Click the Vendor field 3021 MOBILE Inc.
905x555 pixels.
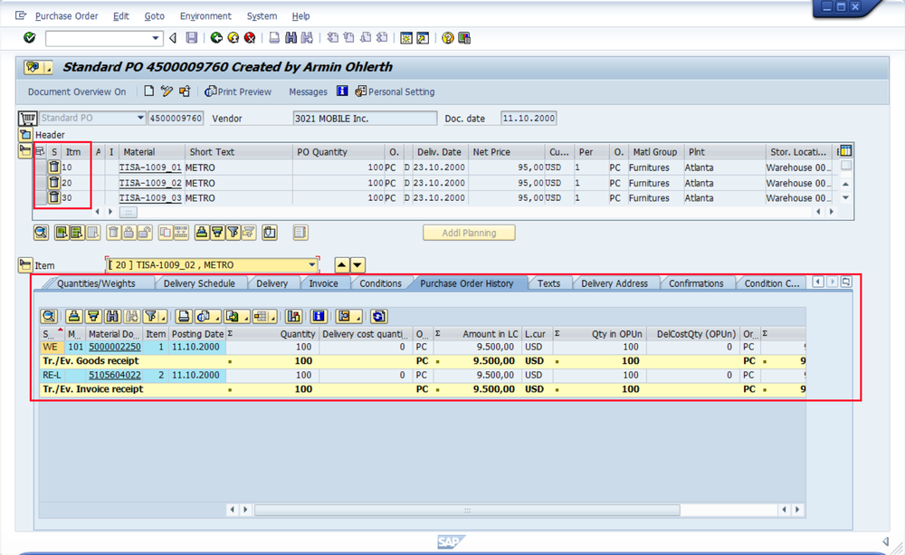[365, 119]
